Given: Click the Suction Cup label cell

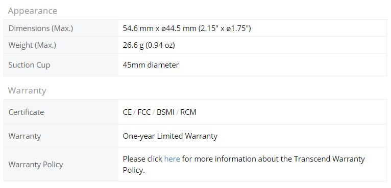Looking at the screenshot, I should (61, 65).
